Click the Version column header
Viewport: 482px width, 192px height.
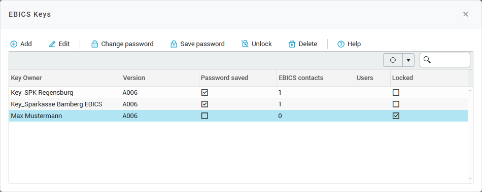160,78
